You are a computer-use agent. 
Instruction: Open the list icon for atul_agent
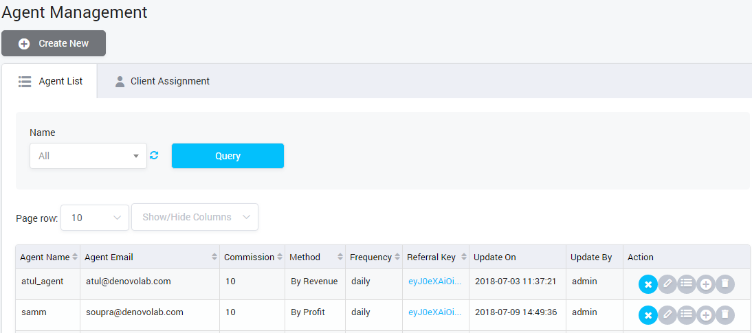[686, 284]
